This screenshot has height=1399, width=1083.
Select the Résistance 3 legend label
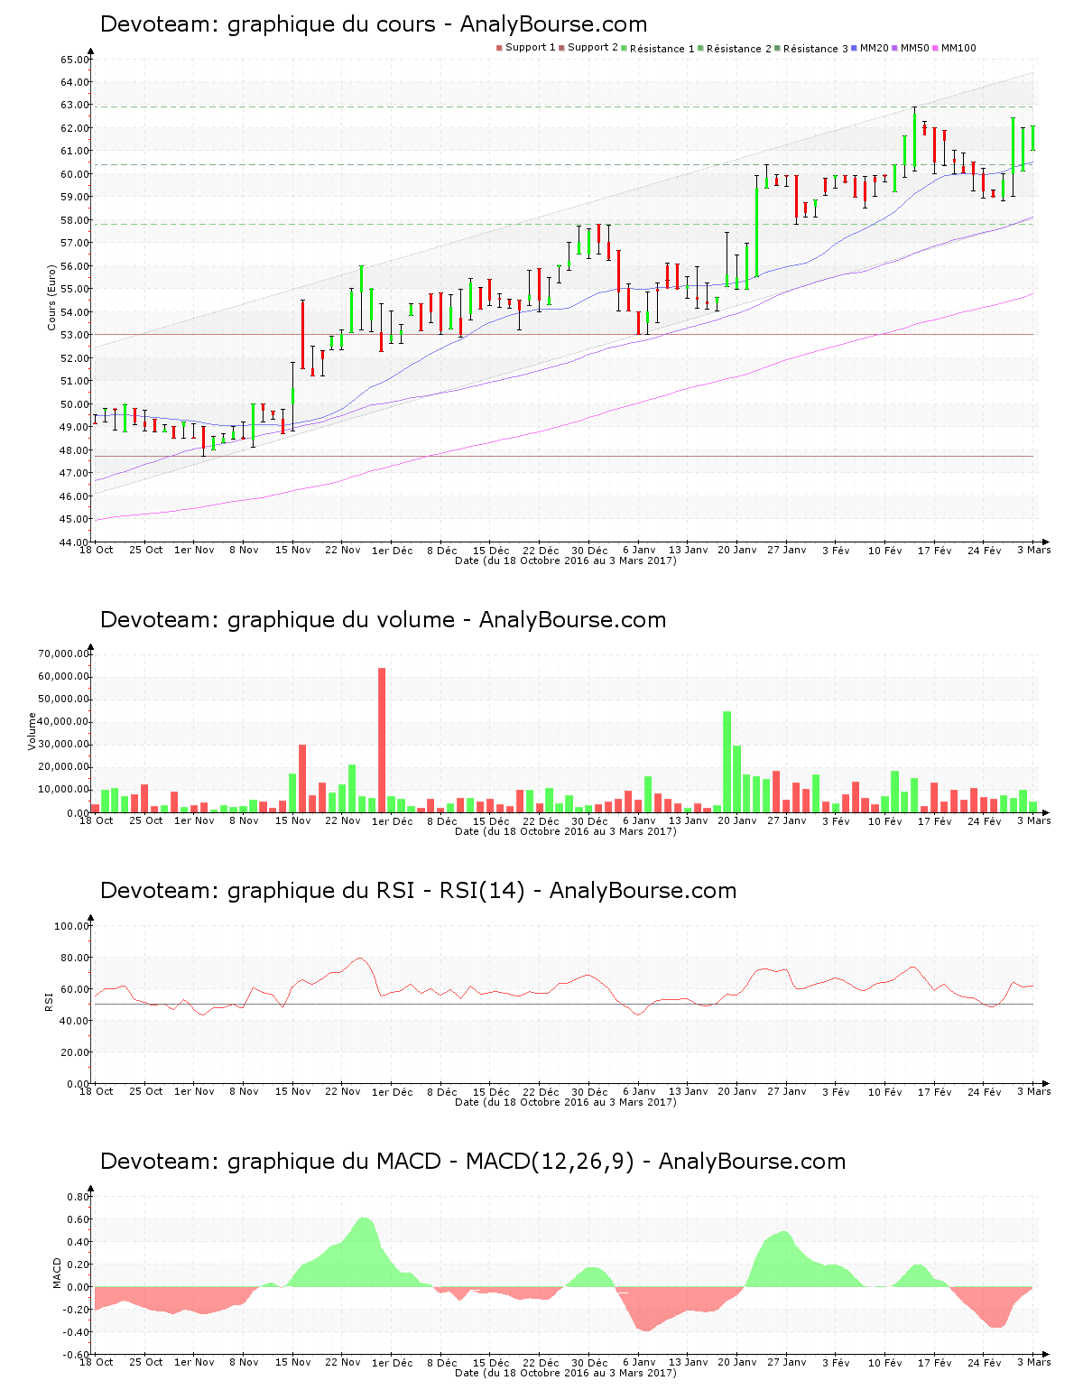[816, 49]
